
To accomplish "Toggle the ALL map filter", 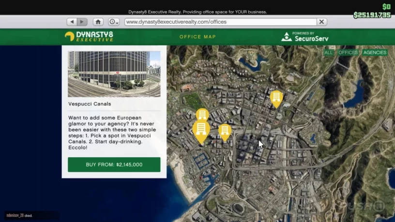I will click(x=329, y=53).
